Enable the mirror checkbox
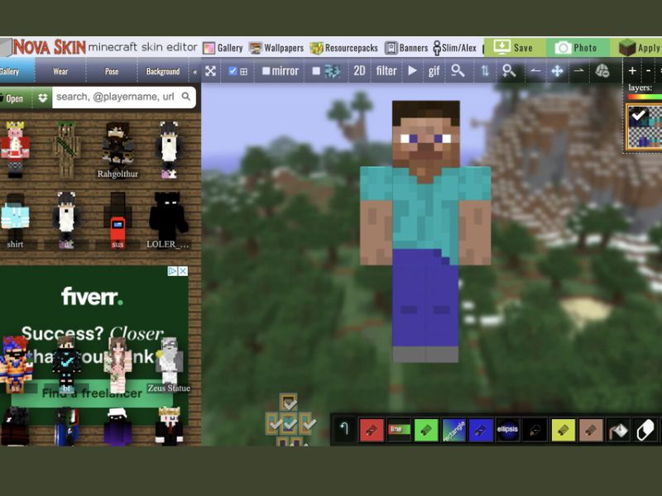Screen dimensions: 662x496 point(266,71)
